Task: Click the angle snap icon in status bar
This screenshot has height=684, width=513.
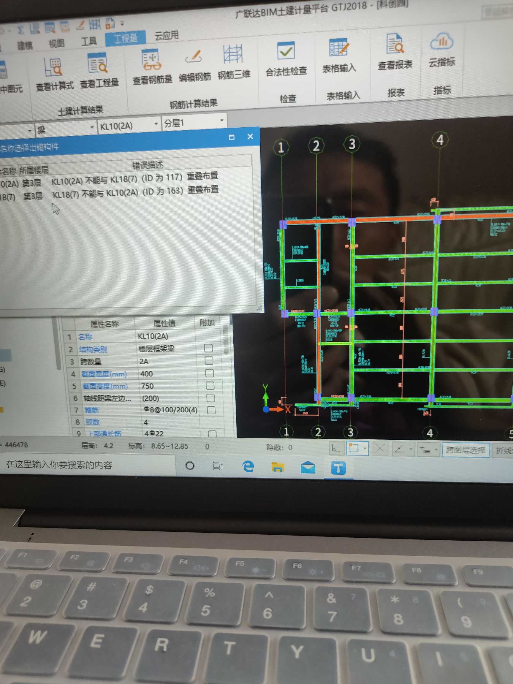Action: coord(400,449)
